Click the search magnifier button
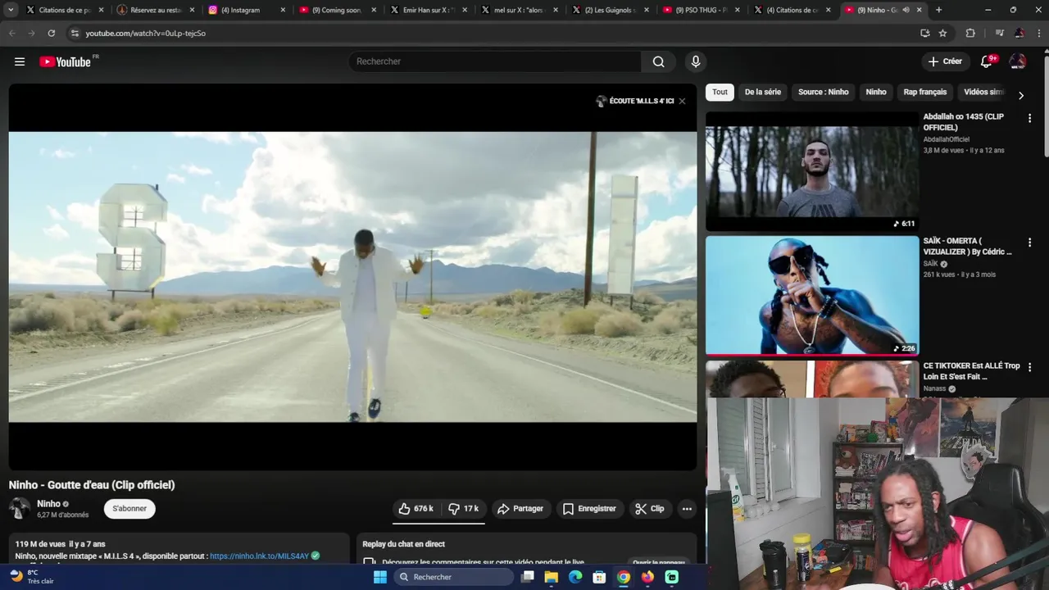The width and height of the screenshot is (1049, 590). [x=658, y=61]
